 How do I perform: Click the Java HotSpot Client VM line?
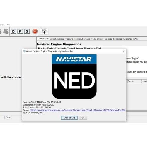(42, 102)
